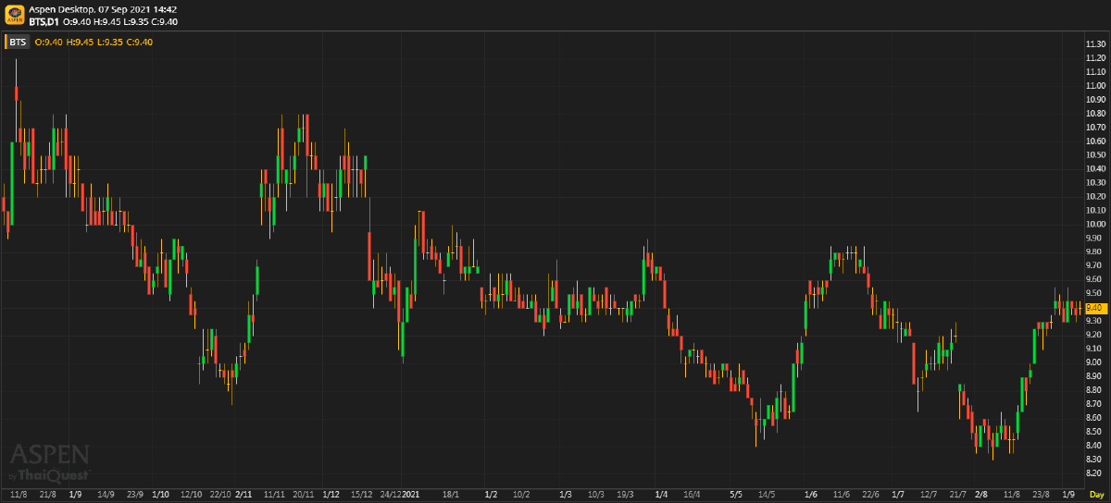Click the 11/8 date at the axis start
Screen dimensions: 1111x503
pyautogui.click(x=17, y=495)
